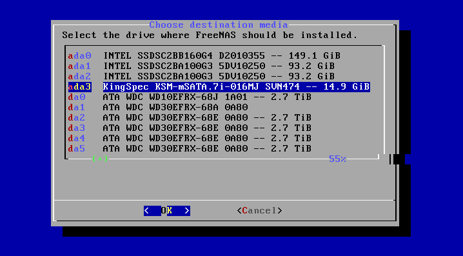Click the (+) more-items scroll indicator
463x256 pixels.
(100, 159)
